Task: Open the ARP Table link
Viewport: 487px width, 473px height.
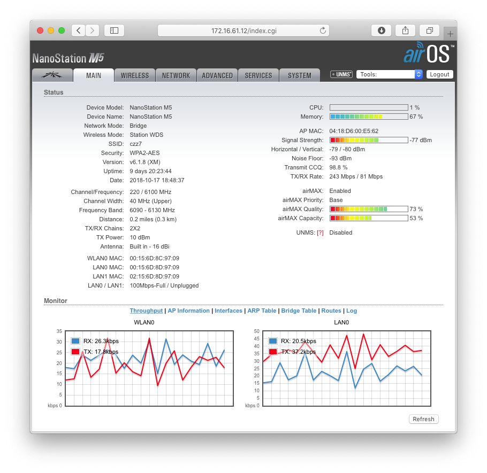Action: click(x=262, y=311)
